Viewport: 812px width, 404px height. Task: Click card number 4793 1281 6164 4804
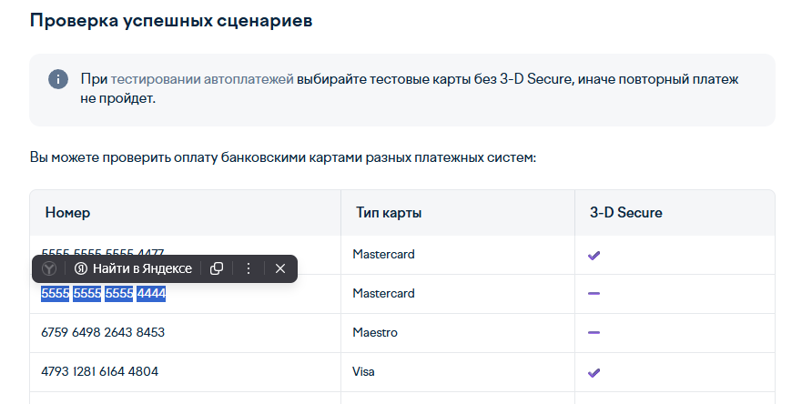[x=100, y=371]
